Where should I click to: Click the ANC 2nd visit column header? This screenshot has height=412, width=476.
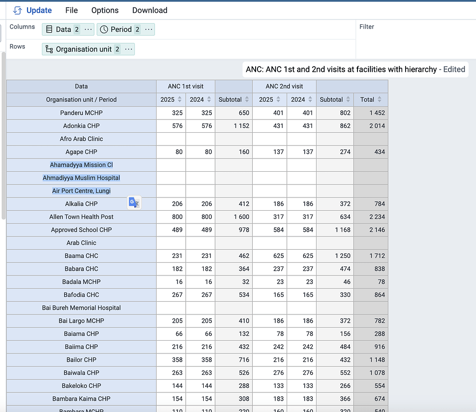(284, 87)
